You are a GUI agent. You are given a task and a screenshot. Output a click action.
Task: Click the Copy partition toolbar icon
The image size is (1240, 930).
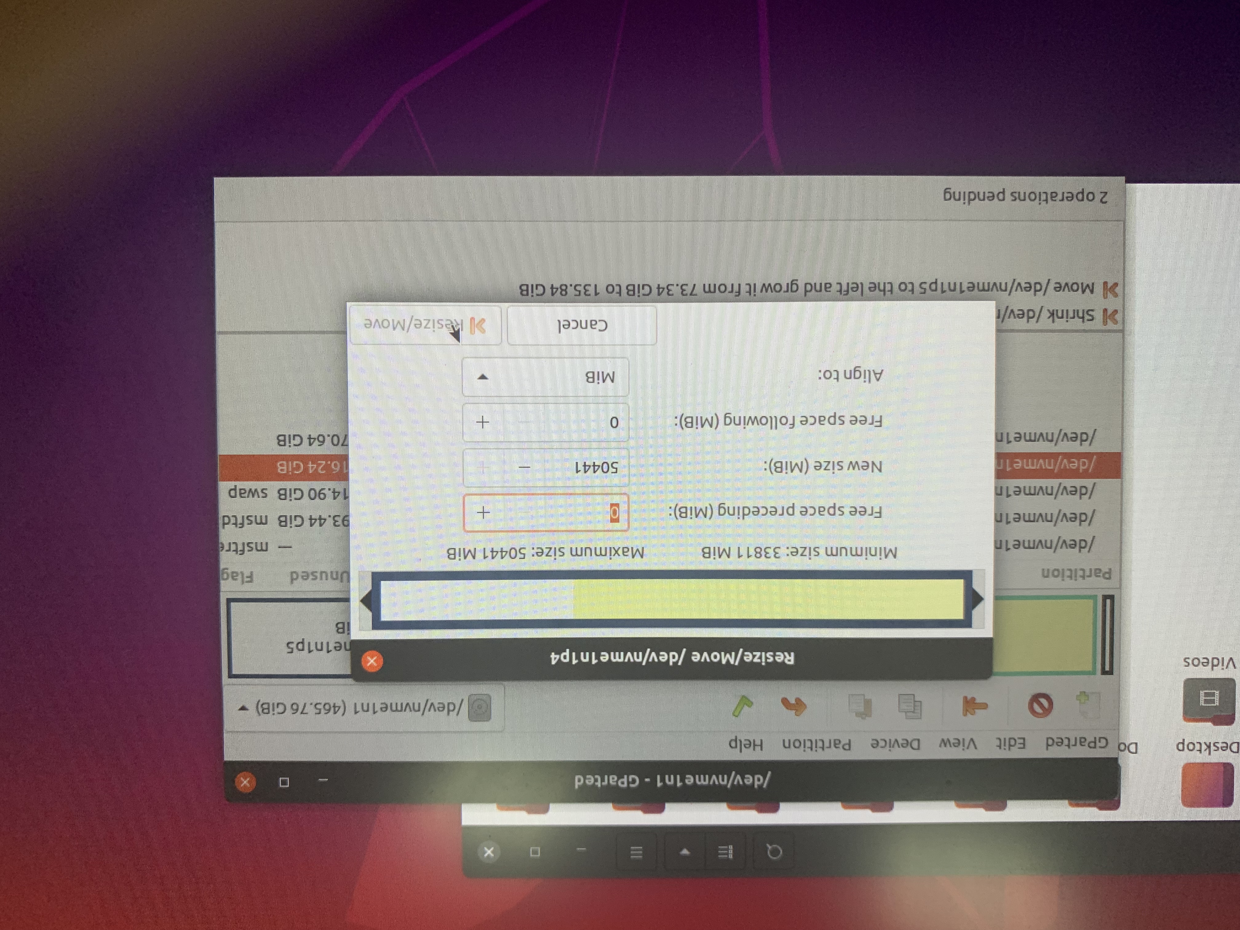(x=909, y=706)
